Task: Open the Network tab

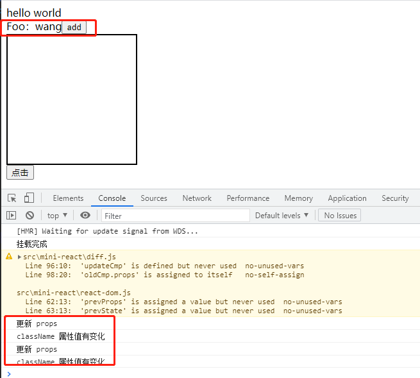Action: (197, 198)
